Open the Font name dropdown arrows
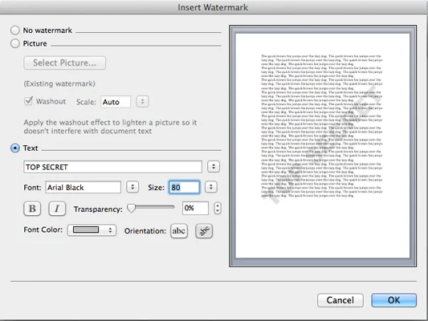428x321 pixels. tap(132, 187)
